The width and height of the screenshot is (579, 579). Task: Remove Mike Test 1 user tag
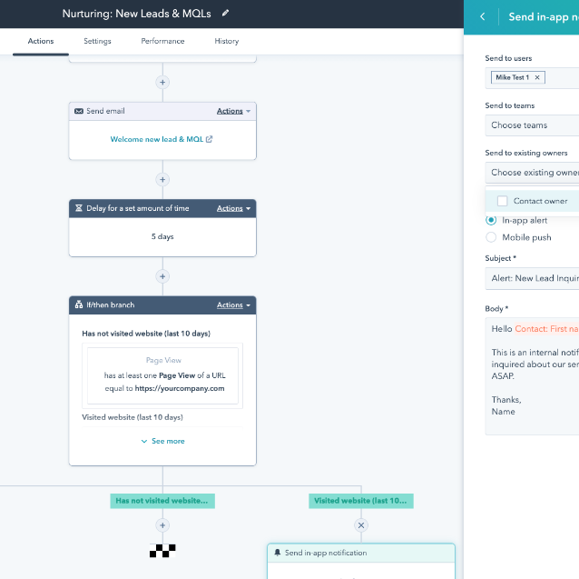pos(537,77)
